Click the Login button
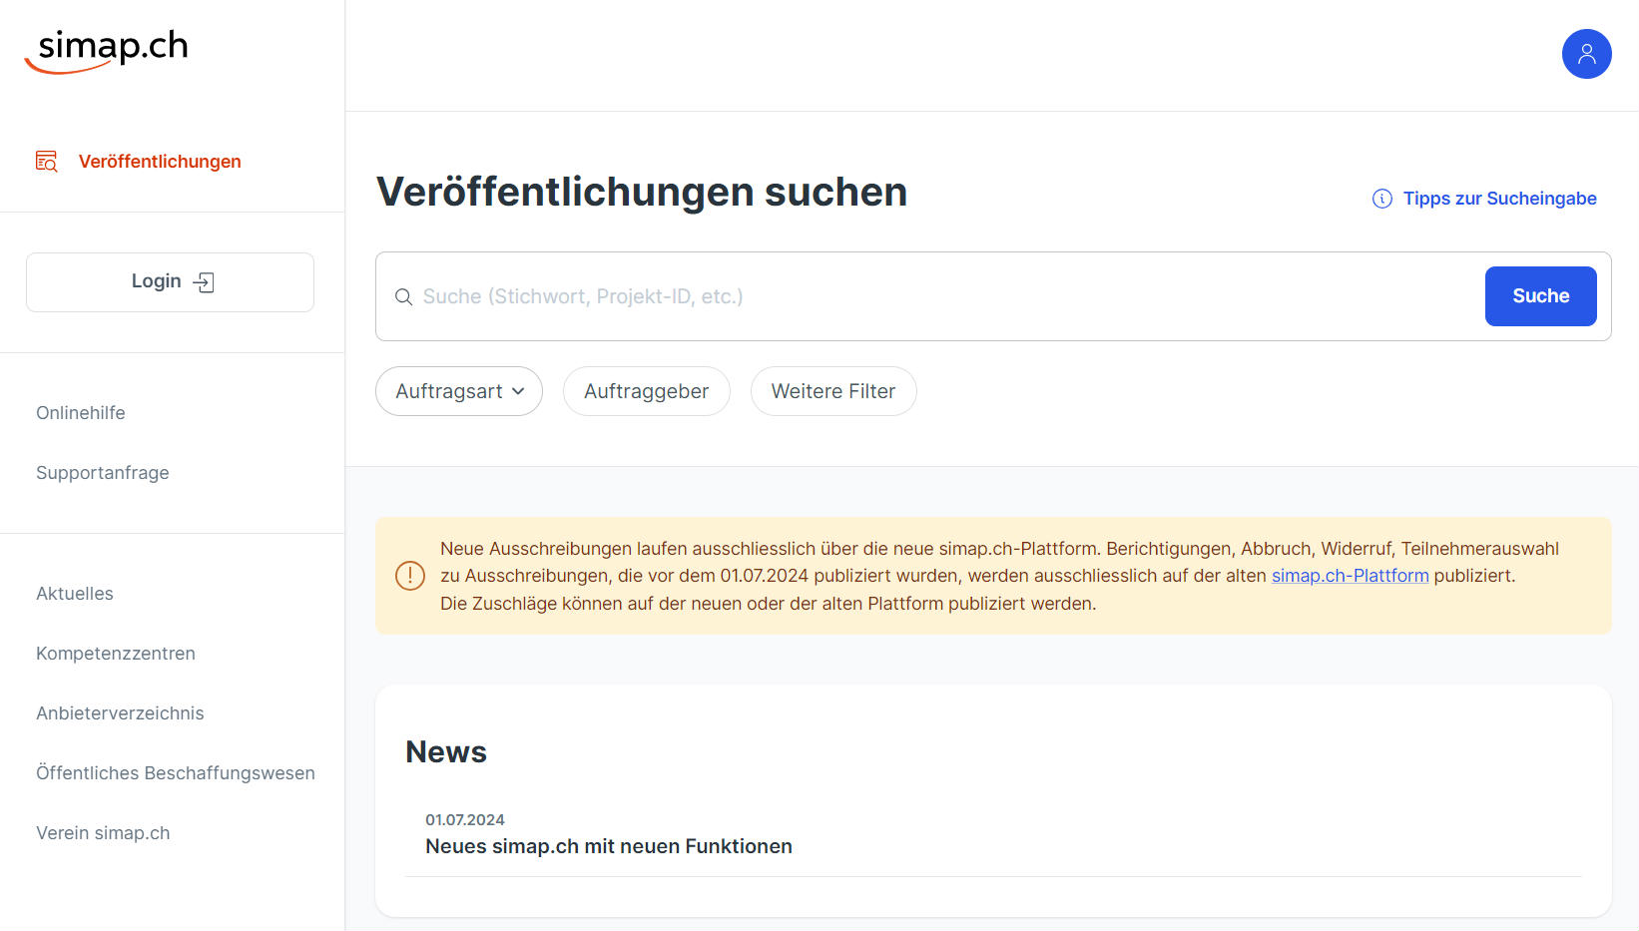This screenshot has width=1639, height=931. pyautogui.click(x=170, y=282)
